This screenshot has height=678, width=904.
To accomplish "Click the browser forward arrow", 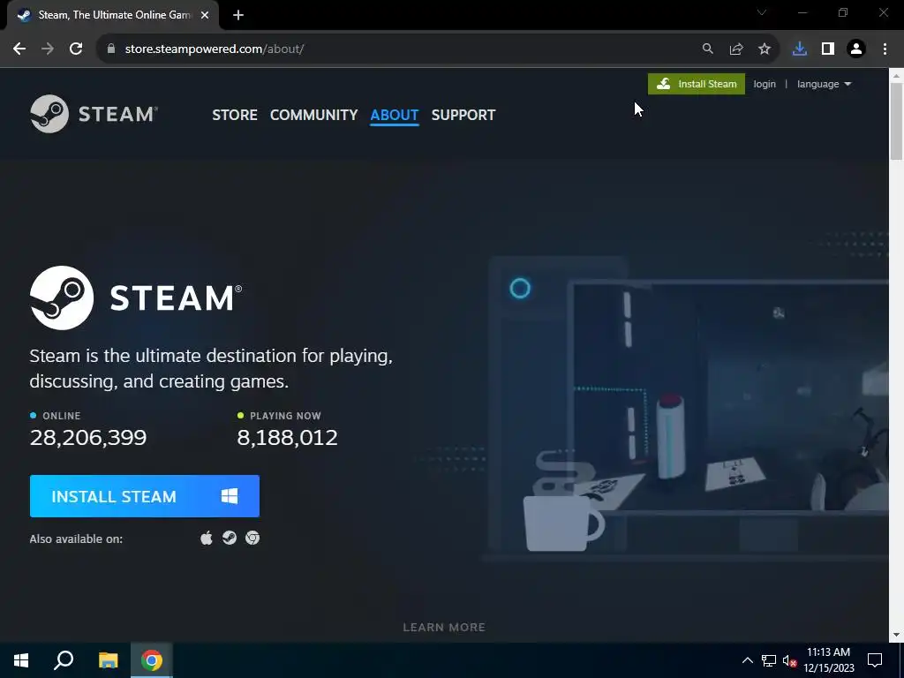I will coord(48,49).
